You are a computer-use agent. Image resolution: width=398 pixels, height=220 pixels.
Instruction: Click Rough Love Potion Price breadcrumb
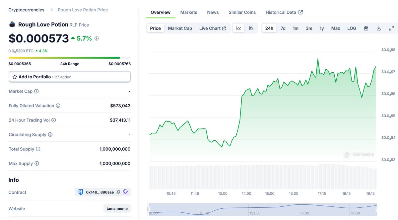tap(83, 10)
